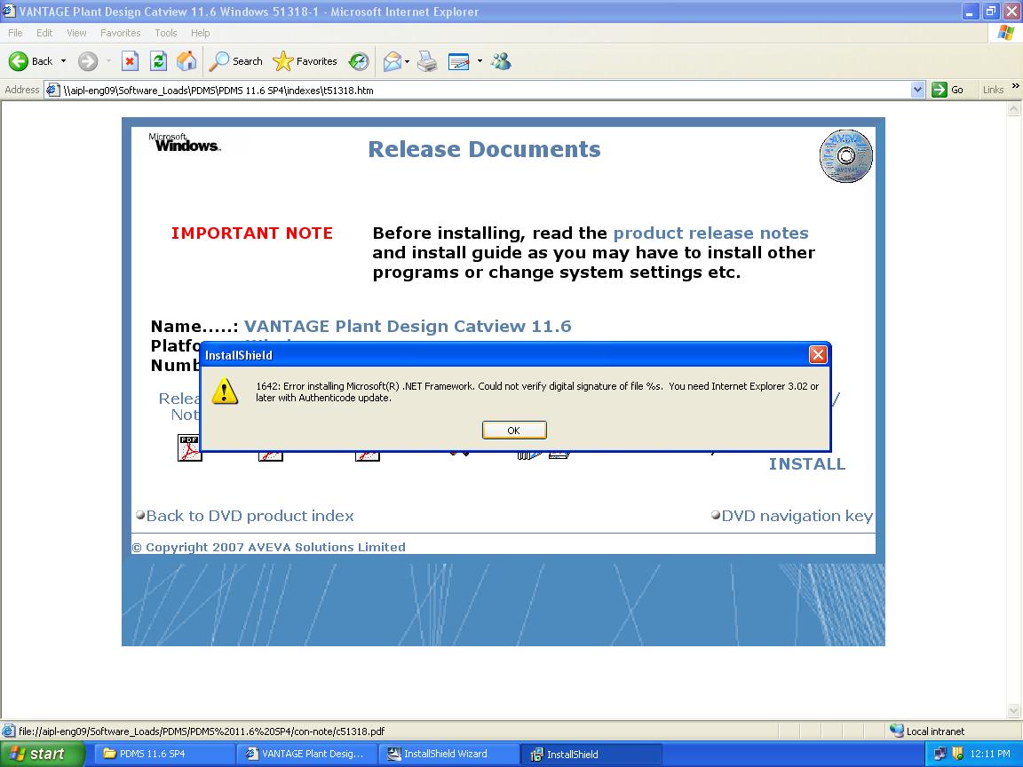Click the 12:11 PM taskbar clock
Image resolution: width=1023 pixels, height=767 pixels.
(990, 754)
